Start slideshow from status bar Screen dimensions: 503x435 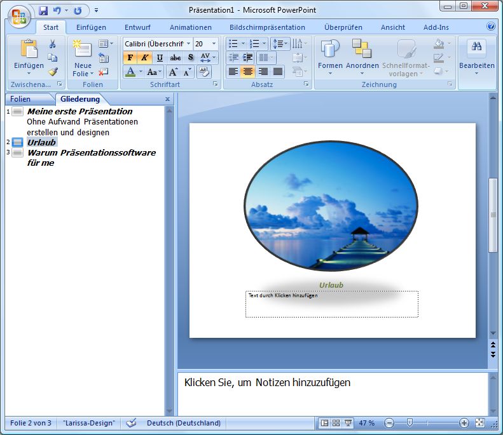(348, 423)
